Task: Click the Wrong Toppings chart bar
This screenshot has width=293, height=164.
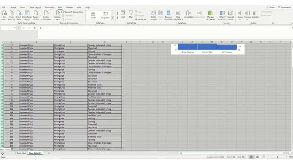Action: pos(187,46)
